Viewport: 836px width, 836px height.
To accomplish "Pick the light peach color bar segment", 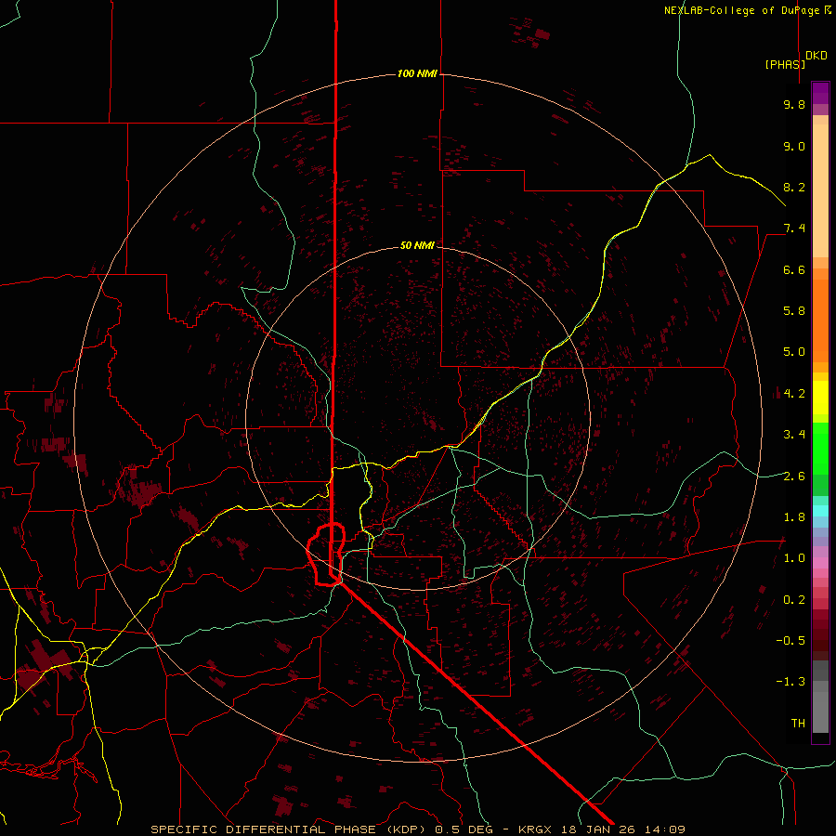I will coord(820,190).
